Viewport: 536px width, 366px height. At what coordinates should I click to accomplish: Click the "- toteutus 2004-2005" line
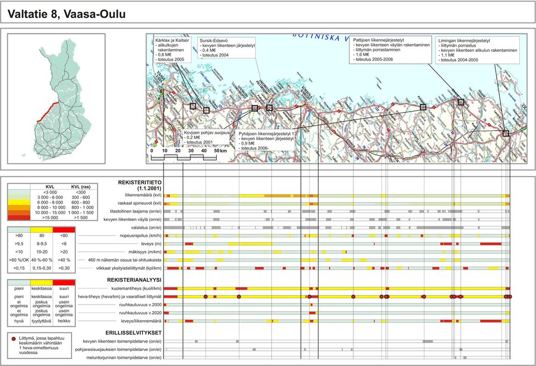(x=458, y=60)
